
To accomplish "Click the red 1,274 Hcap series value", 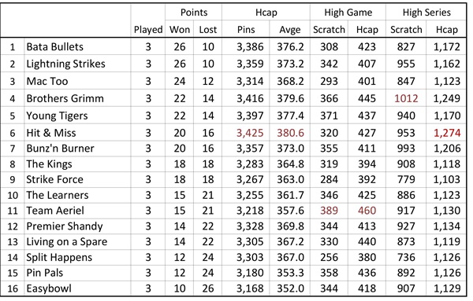I will (x=447, y=133).
